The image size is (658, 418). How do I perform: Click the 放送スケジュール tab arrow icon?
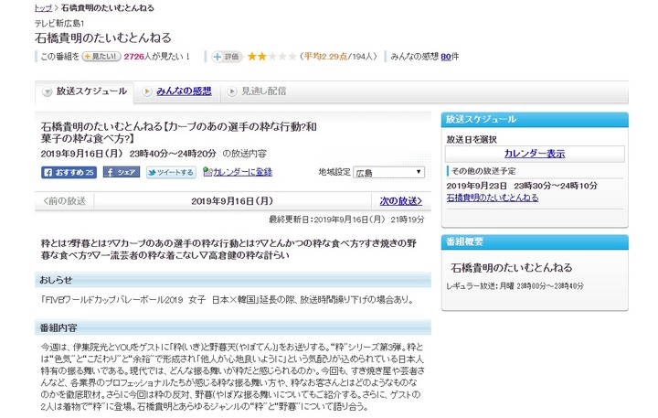coord(48,91)
